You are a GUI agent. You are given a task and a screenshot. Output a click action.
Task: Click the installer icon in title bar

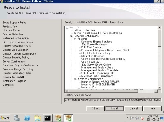[x=2, y=1]
